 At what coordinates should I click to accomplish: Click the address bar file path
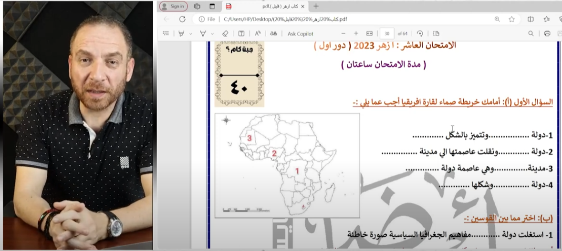285,20
